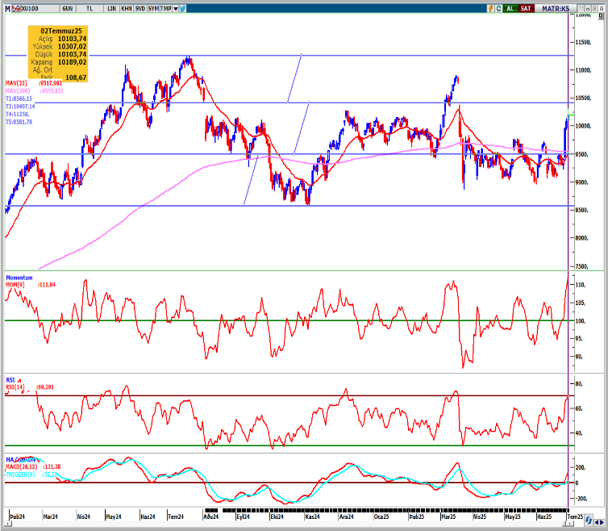The height and width of the screenshot is (531, 608).
Task: Edit the XU100 symbol field
Action: click(x=40, y=8)
